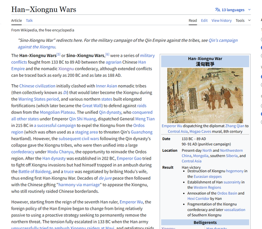Screen dimensions: 262x229
Task: Follow the hegemony link
Action: tap(235, 171)
